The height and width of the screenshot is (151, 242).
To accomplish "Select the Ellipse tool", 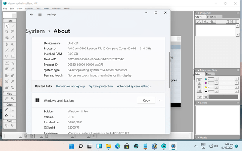I will [7, 56].
